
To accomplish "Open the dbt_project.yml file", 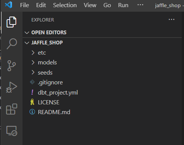I will tap(58, 93).
